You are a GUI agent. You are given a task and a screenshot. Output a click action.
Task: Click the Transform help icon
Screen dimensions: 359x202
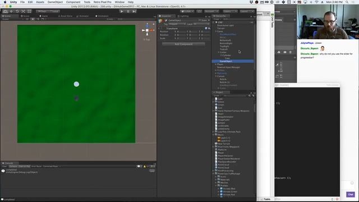(x=206, y=29)
